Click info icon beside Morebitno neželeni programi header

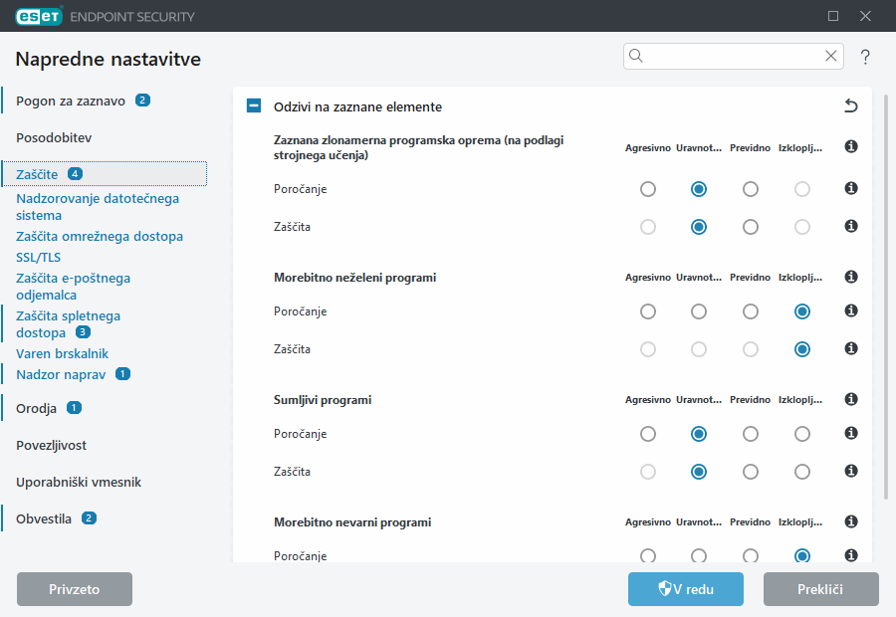tap(851, 278)
